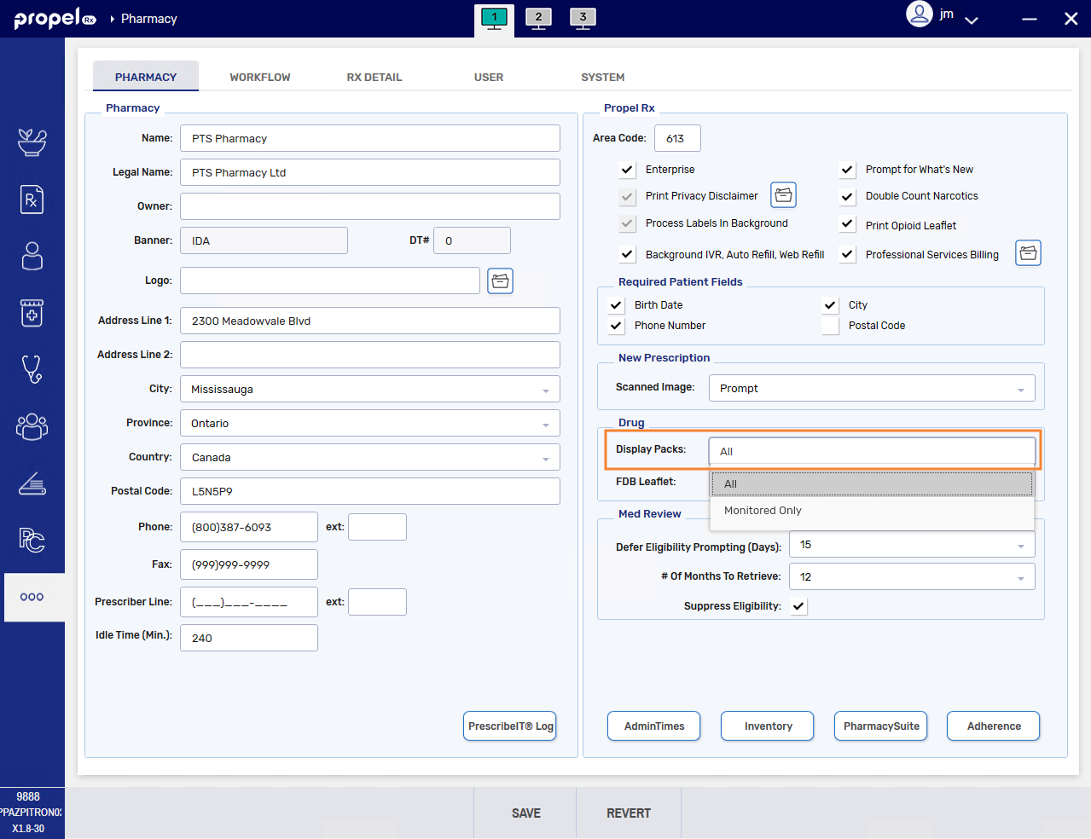
Task: Open the Country dropdown showing Canada
Action: 370,457
